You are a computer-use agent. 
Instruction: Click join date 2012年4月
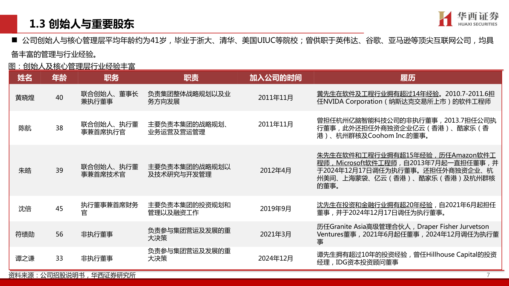(x=275, y=171)
